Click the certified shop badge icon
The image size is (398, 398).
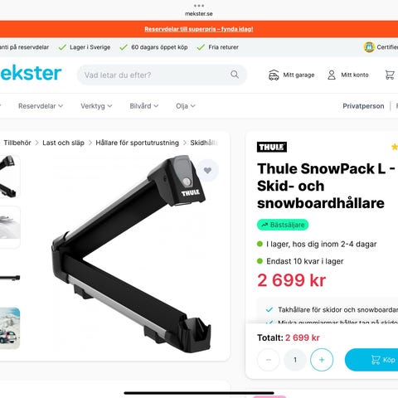(369, 47)
